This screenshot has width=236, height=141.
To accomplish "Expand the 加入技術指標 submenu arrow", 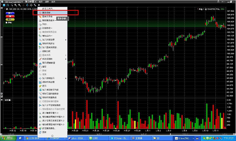I will point(66,40).
